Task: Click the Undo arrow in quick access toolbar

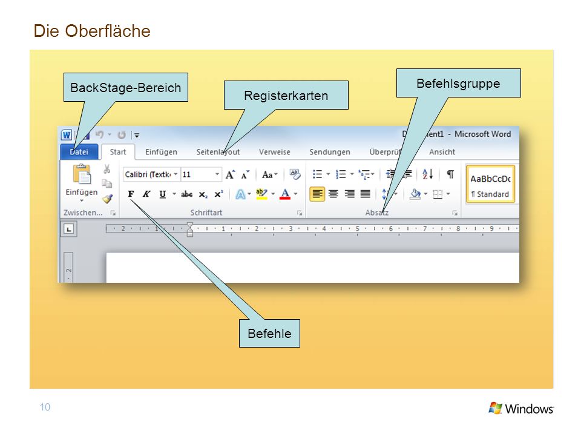Action: [99, 134]
